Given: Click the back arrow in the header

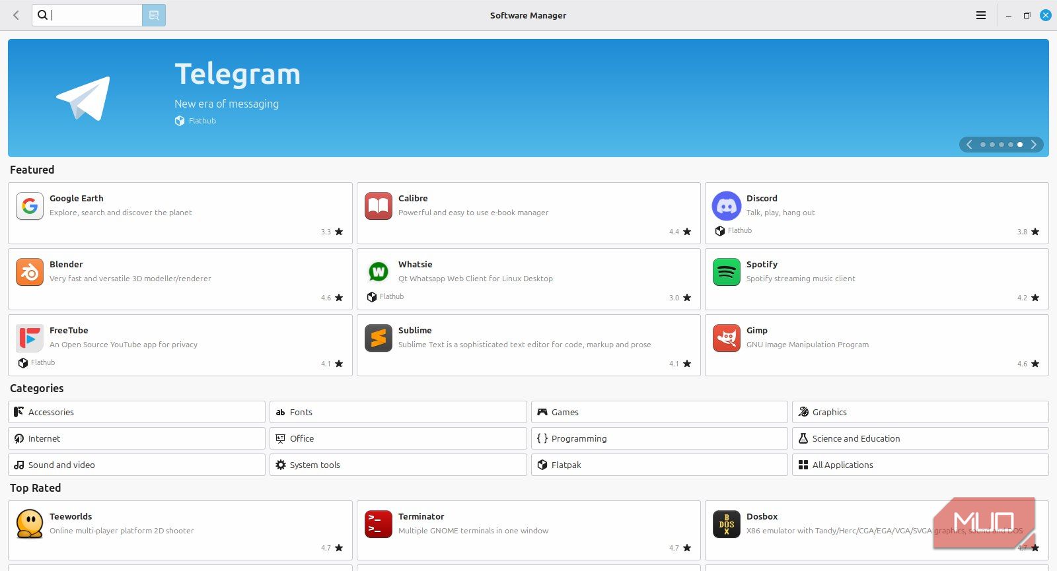Looking at the screenshot, I should pos(16,15).
